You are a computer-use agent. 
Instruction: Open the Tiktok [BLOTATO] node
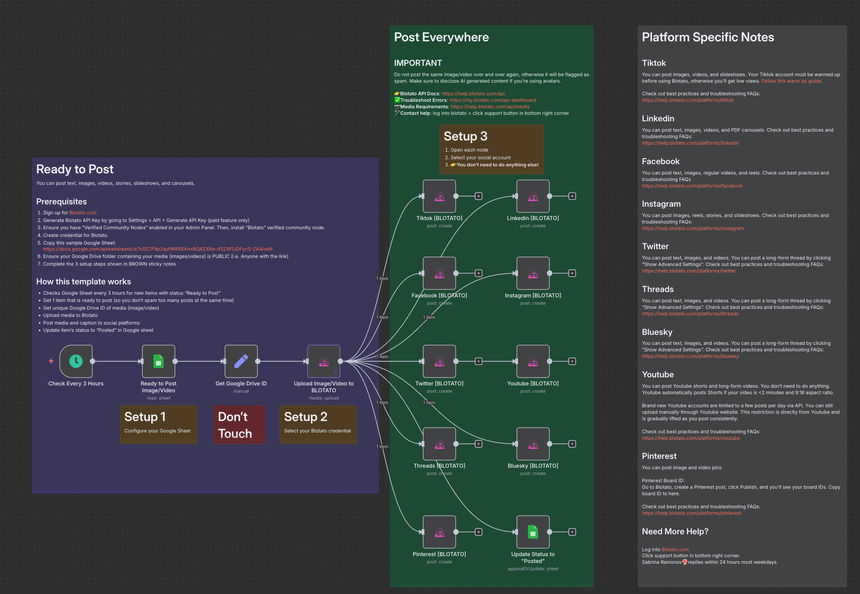(x=439, y=196)
